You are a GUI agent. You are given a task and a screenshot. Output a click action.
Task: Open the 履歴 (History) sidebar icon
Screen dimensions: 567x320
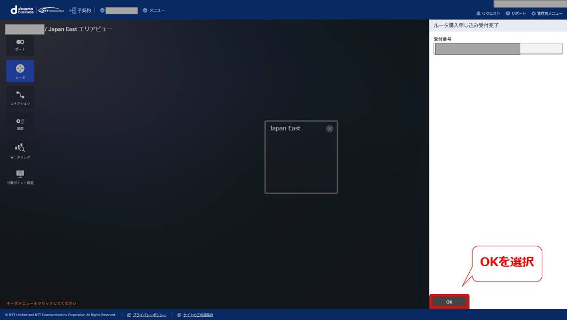click(x=20, y=124)
